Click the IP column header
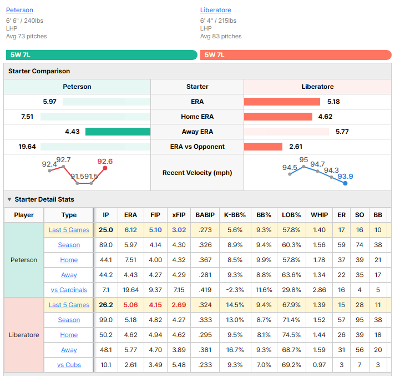The width and height of the screenshot is (395, 376). coord(106,215)
